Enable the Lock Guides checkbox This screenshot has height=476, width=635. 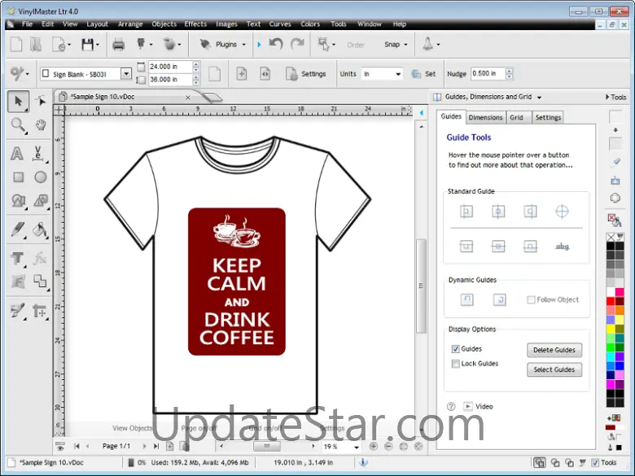pyautogui.click(x=456, y=364)
